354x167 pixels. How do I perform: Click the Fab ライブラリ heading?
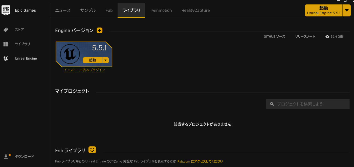[x=70, y=151]
